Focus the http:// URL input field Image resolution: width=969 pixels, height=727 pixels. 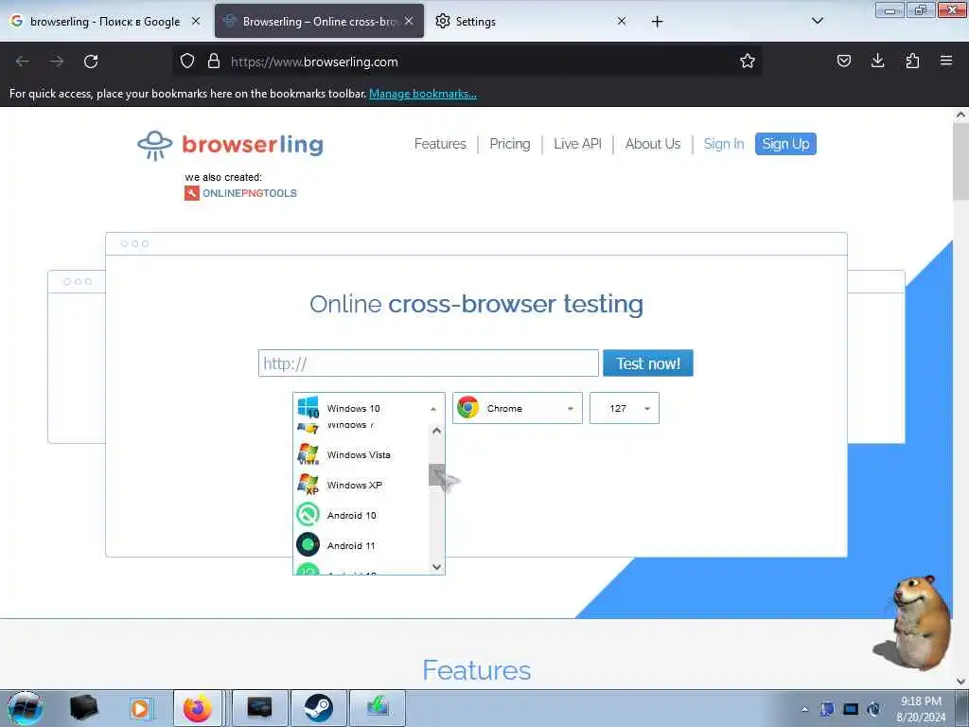tap(429, 363)
